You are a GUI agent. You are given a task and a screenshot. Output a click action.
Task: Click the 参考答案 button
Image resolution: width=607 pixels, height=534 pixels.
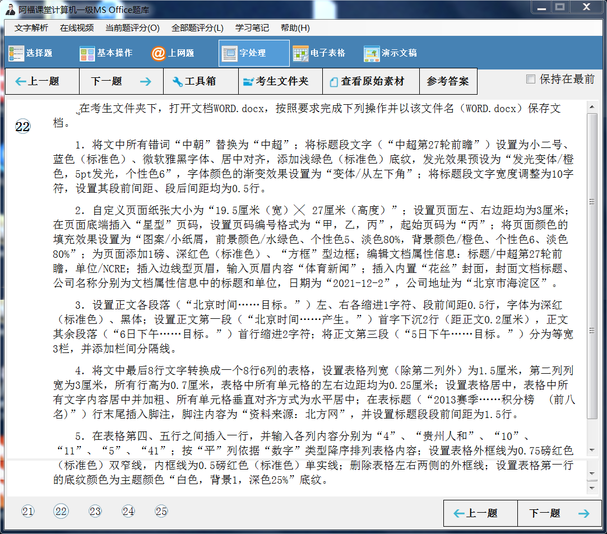coord(448,81)
